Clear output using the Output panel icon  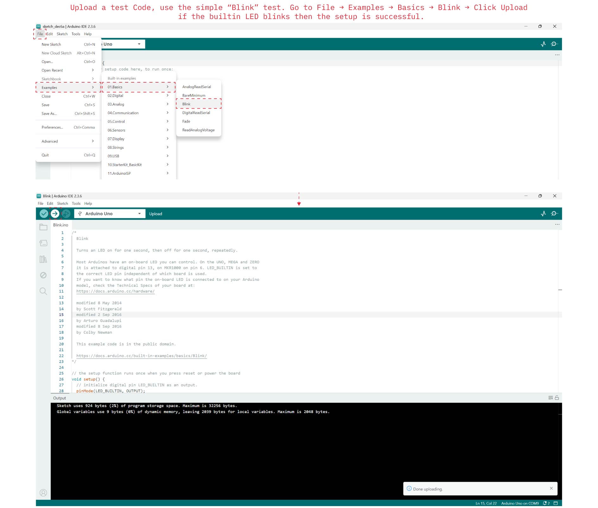point(551,398)
